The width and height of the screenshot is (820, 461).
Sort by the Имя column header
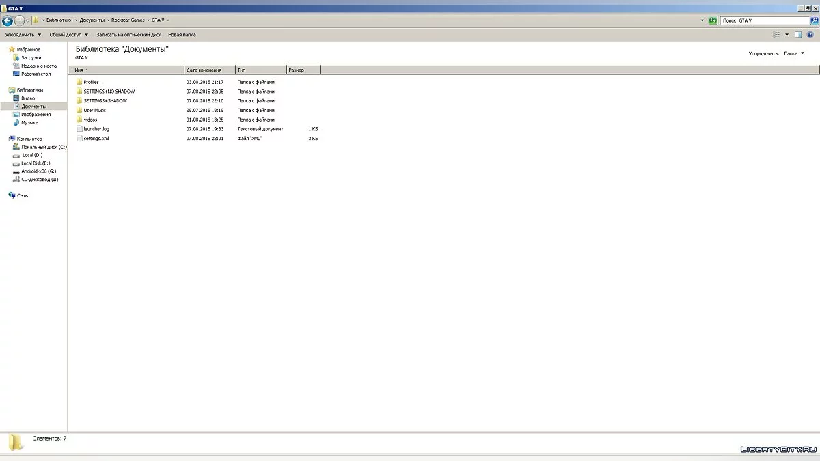click(x=126, y=70)
